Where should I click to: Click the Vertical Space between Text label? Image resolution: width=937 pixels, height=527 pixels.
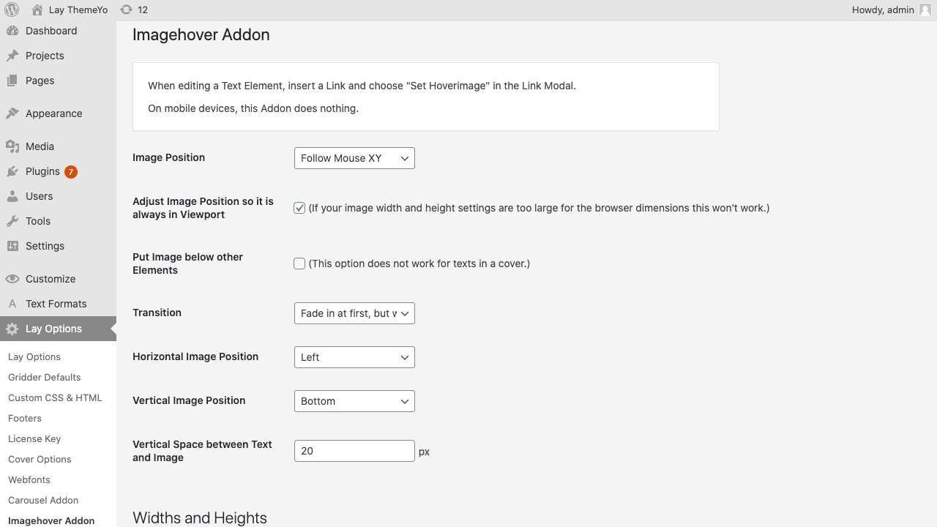point(202,451)
